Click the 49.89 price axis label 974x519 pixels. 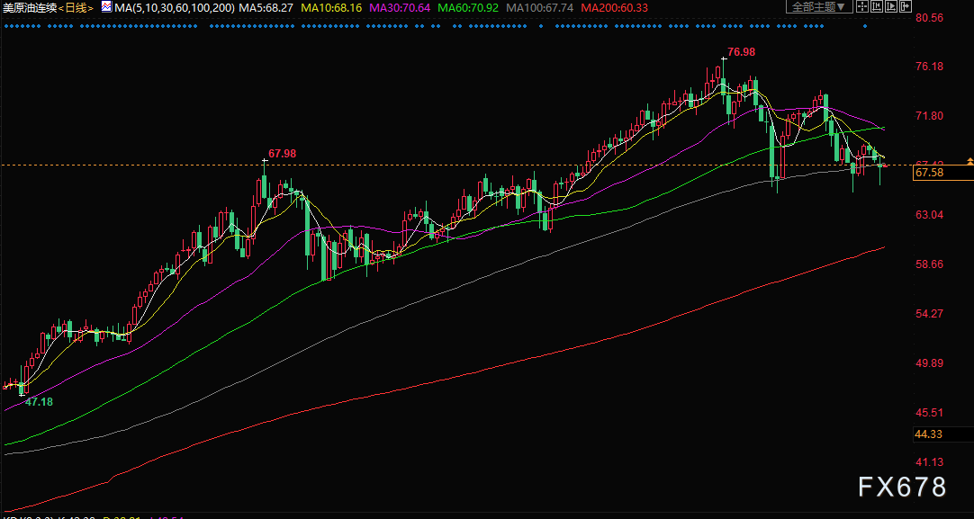[929, 363]
